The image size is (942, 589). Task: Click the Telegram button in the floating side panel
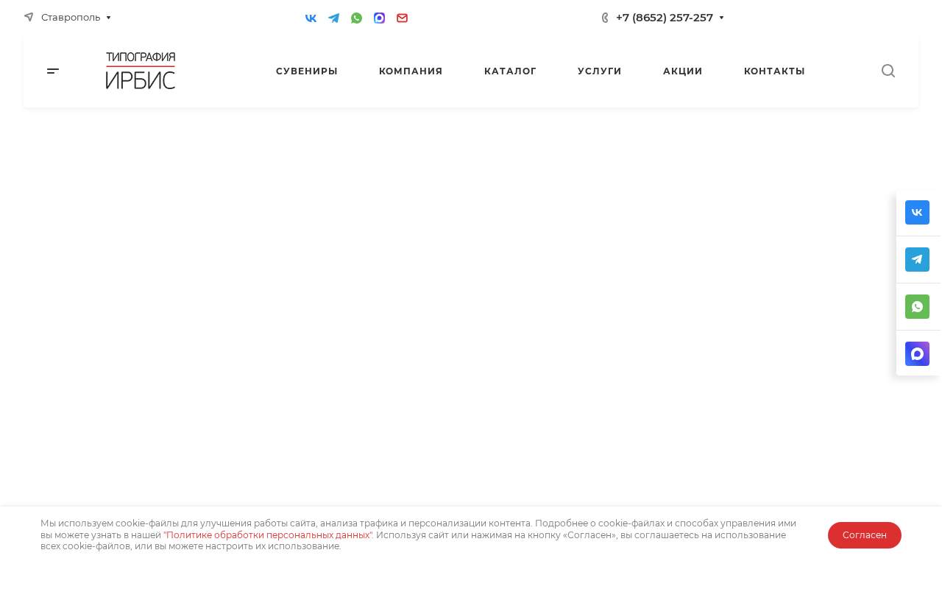pyautogui.click(x=917, y=259)
